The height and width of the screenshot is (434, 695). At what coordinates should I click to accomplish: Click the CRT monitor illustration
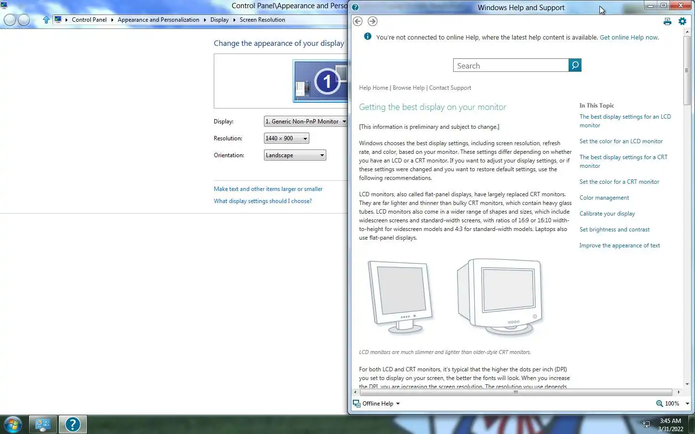point(500,297)
